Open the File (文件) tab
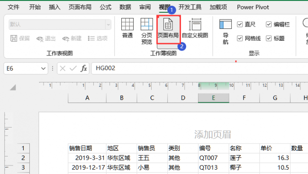The width and height of the screenshot is (308, 174). click(x=14, y=7)
